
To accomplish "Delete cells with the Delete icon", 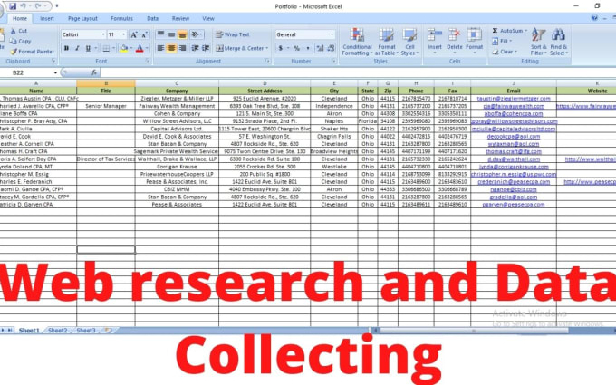I will tap(454, 35).
